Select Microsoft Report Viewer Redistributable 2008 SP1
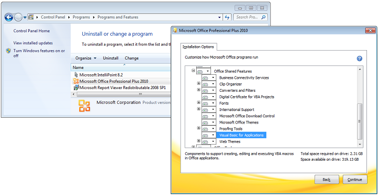The height and width of the screenshot is (196, 379). (x=123, y=87)
